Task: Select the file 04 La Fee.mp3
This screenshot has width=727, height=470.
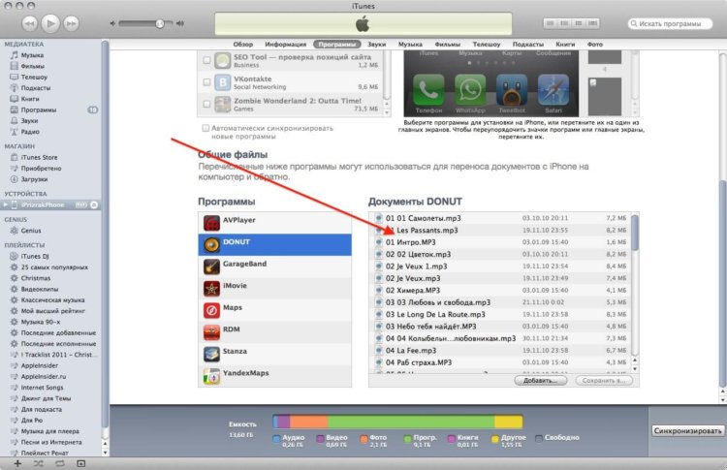Action: [500, 351]
